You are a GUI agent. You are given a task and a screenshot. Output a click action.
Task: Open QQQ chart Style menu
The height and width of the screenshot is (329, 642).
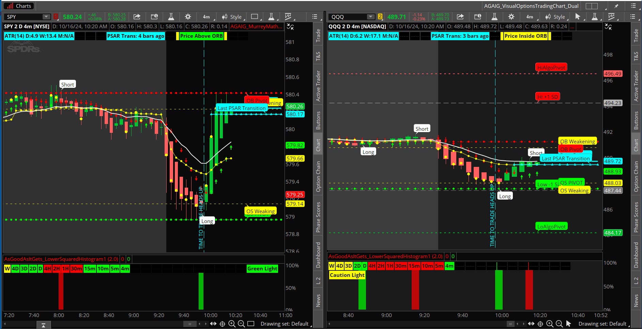pyautogui.click(x=555, y=17)
